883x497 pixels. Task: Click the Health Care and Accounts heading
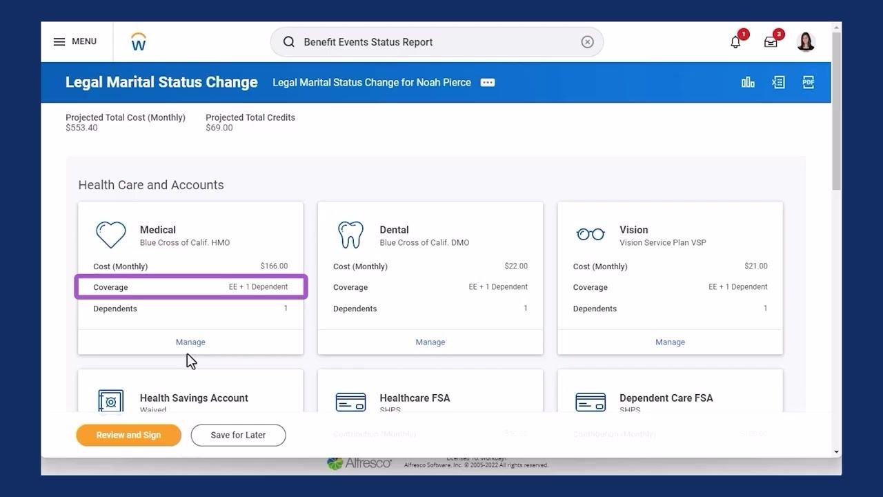click(x=151, y=185)
